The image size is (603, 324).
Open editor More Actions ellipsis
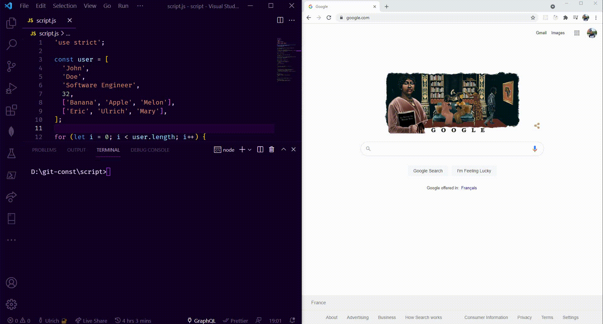(x=292, y=20)
